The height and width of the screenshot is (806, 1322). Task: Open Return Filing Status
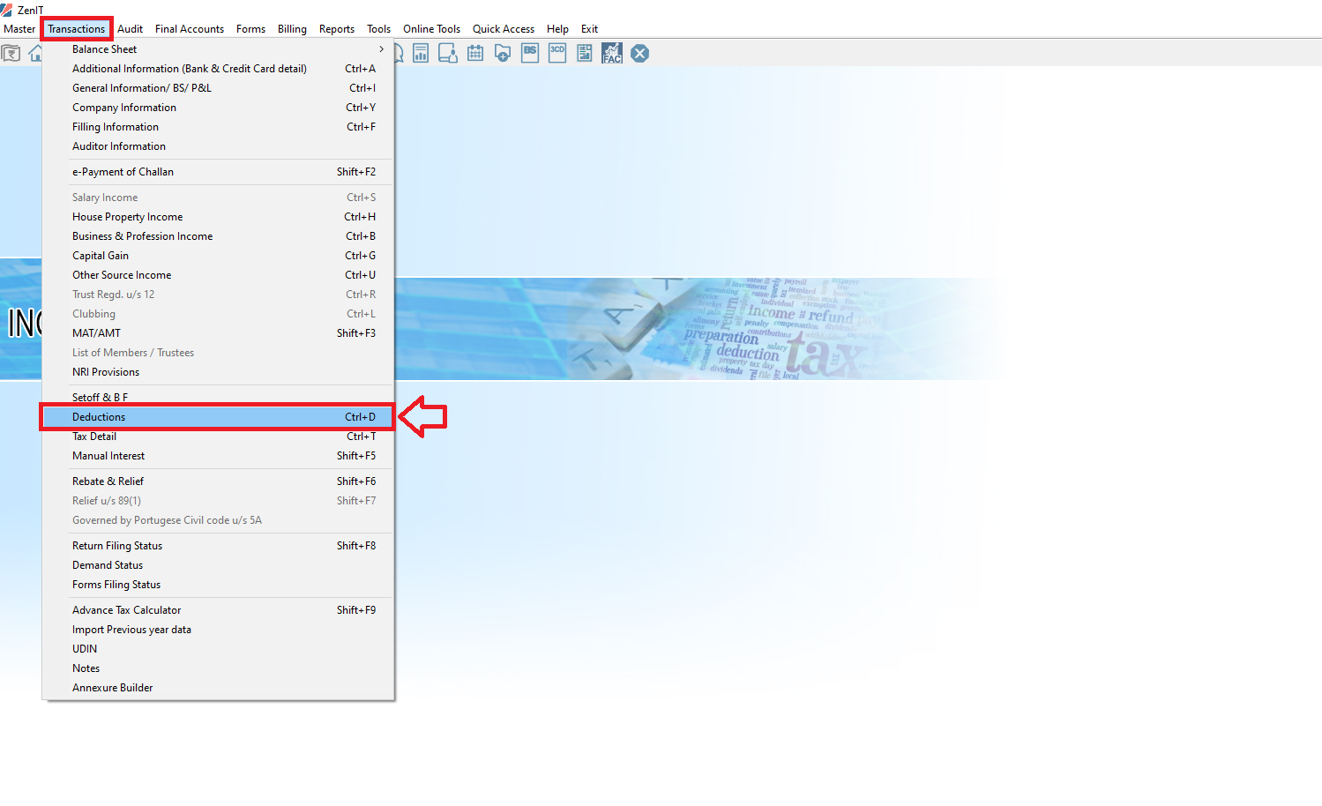[x=218, y=546]
